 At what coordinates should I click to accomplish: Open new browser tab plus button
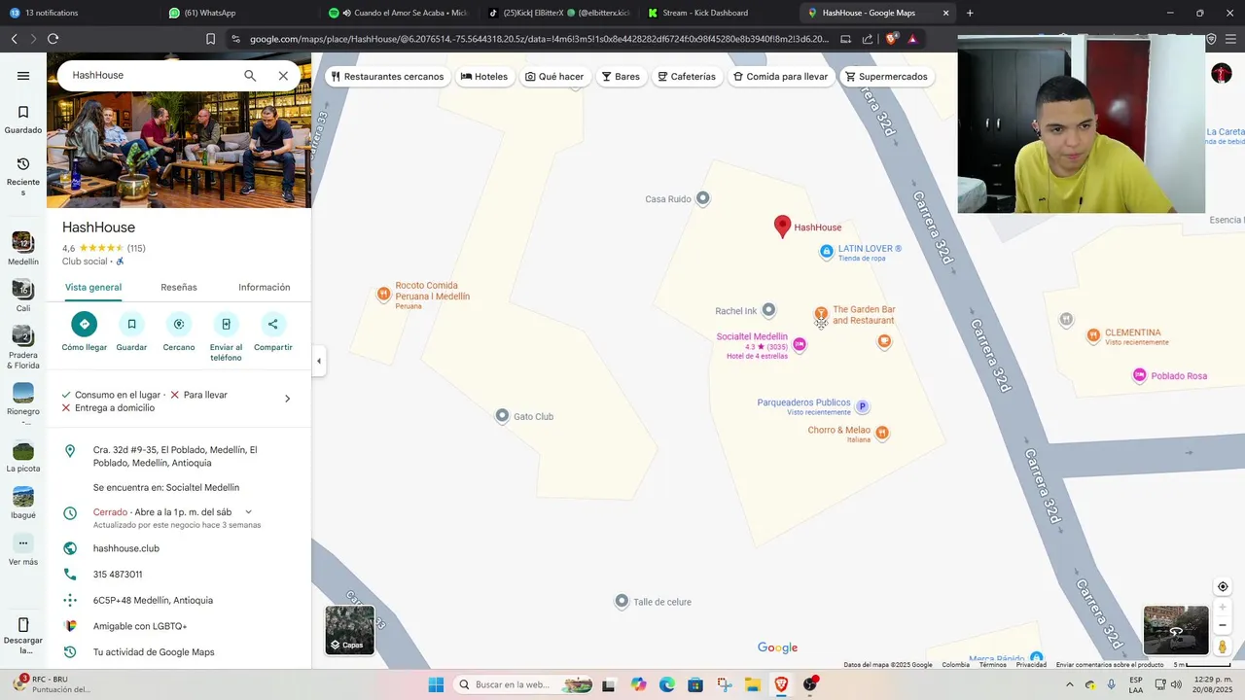click(x=970, y=13)
